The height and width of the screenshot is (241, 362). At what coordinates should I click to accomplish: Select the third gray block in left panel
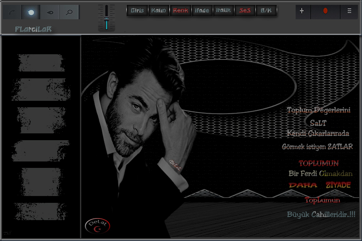click(x=41, y=120)
